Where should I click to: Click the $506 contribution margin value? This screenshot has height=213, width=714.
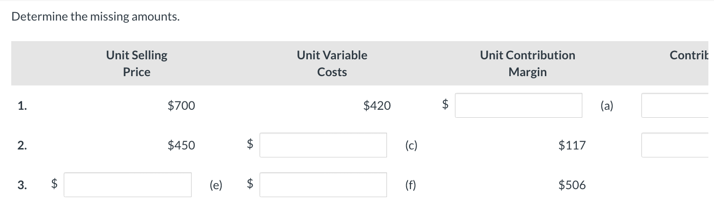coord(572,185)
